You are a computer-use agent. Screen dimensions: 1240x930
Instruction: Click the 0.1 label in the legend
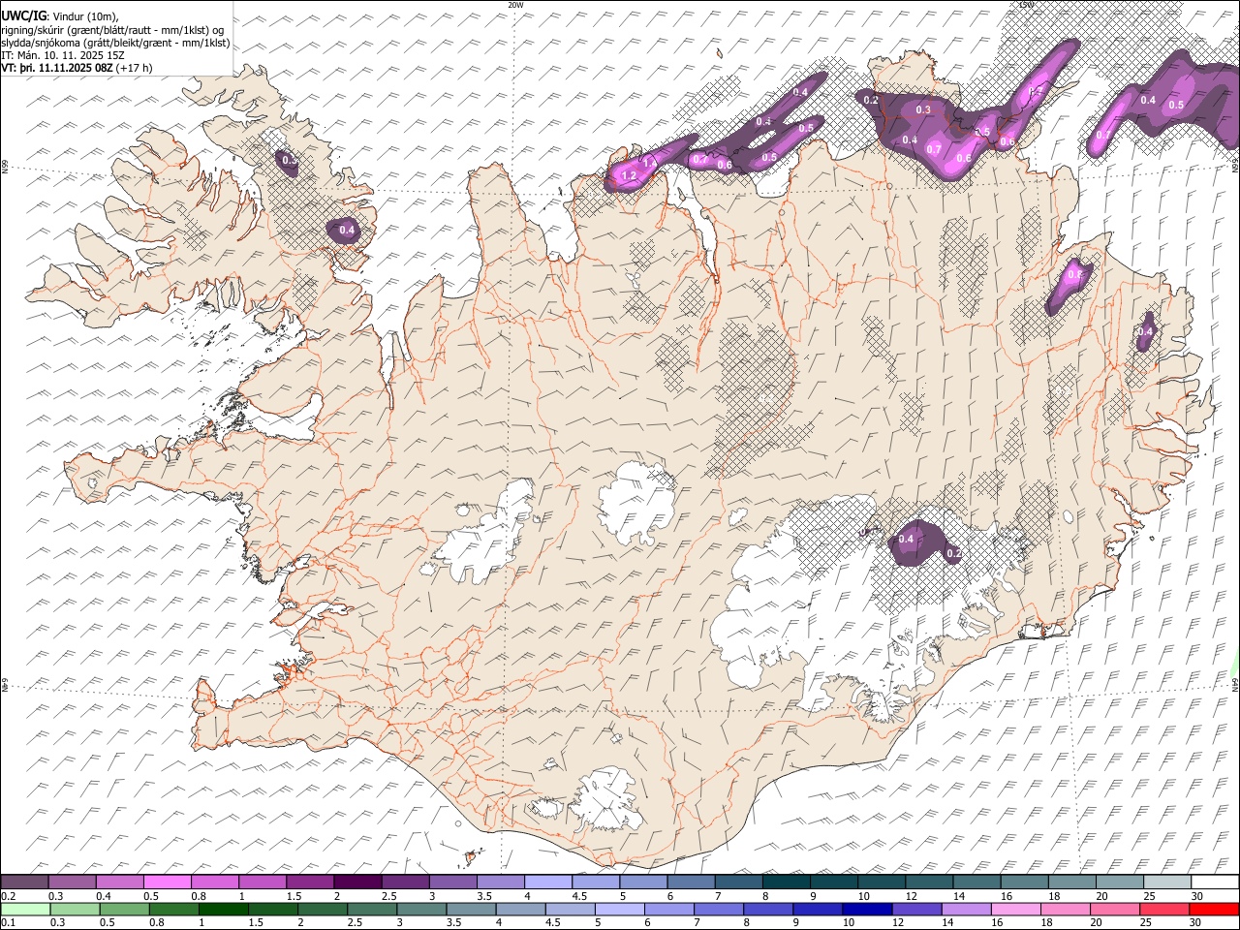coord(7,922)
